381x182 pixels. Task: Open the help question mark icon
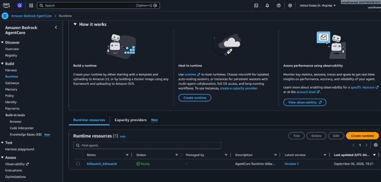278,5
